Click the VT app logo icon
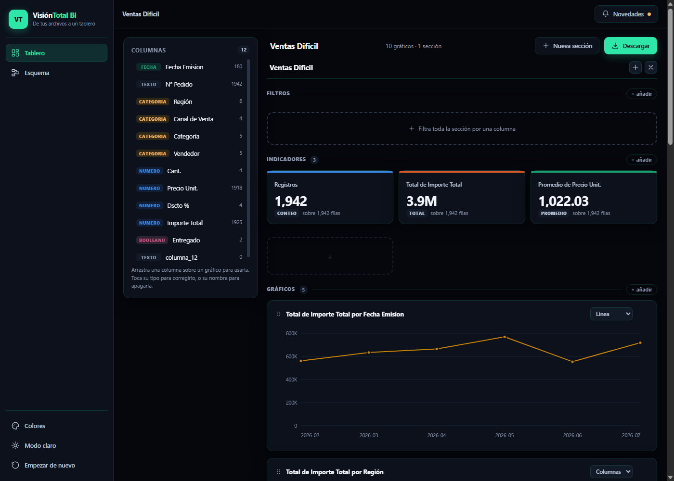 [18, 19]
